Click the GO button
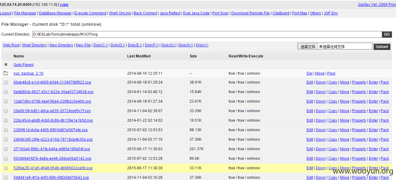The width and height of the screenshot is (396, 180). pyautogui.click(x=387, y=34)
